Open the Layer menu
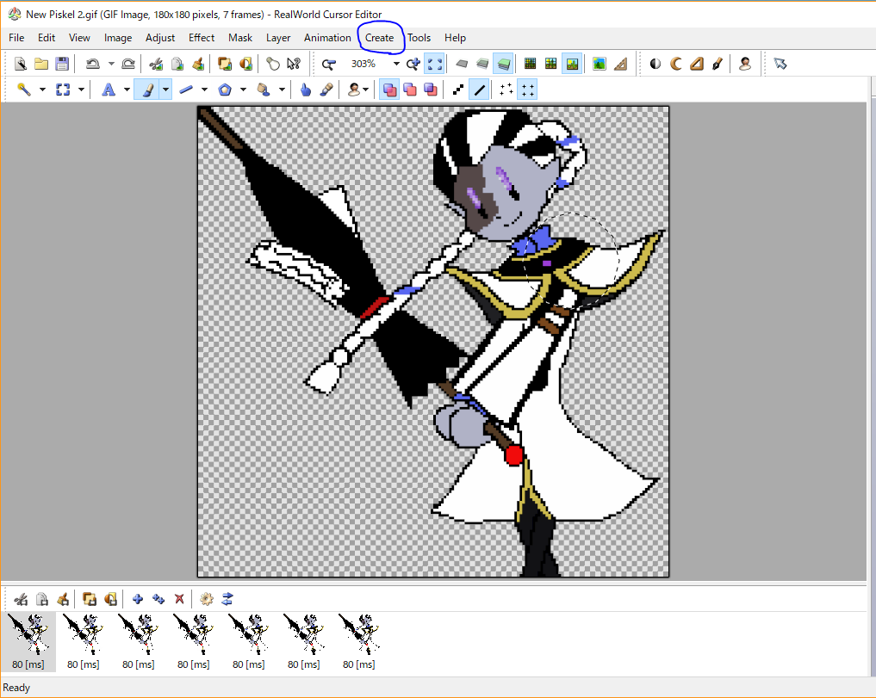Screen dimensions: 876x698 coord(278,37)
